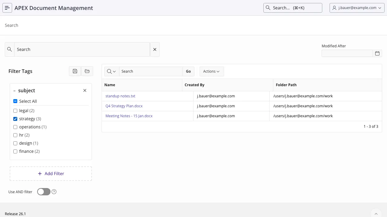Click Folder Path cell in standup notes.txt row

coord(326,96)
